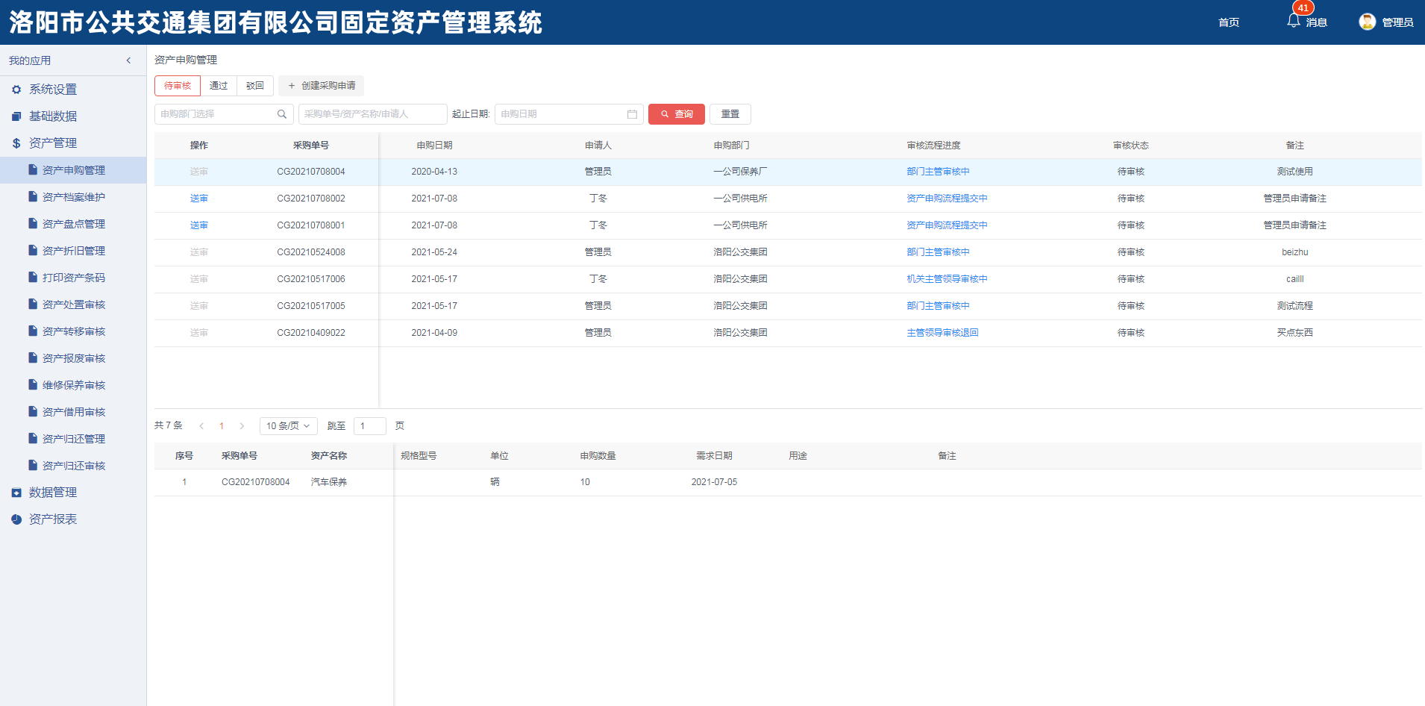Switch to the 驳回 tab
The image size is (1425, 706).
click(255, 86)
